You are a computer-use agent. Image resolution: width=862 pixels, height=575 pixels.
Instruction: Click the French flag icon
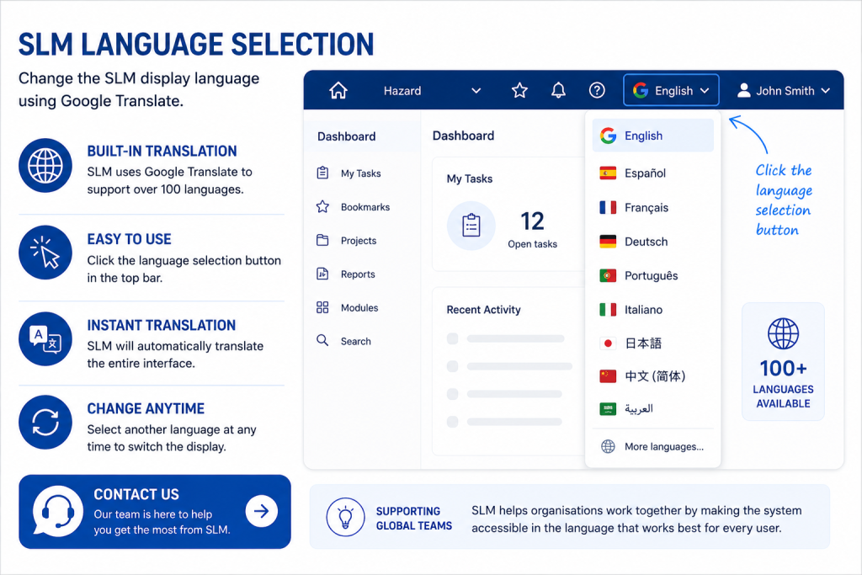pos(608,207)
